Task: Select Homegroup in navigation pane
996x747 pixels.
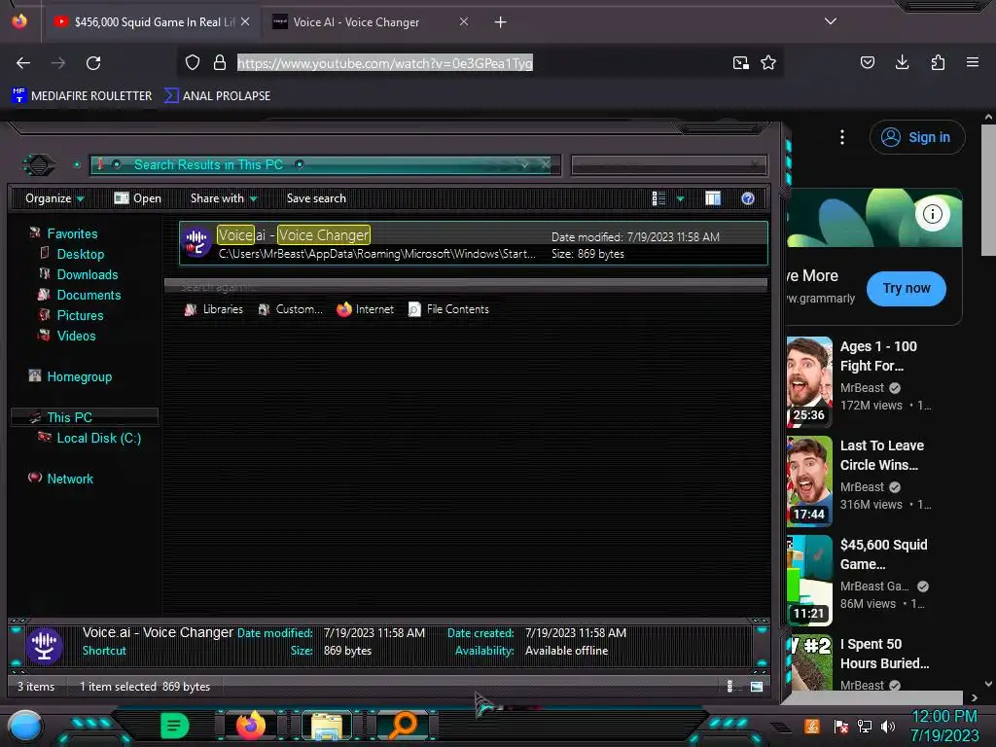Action: 79,376
